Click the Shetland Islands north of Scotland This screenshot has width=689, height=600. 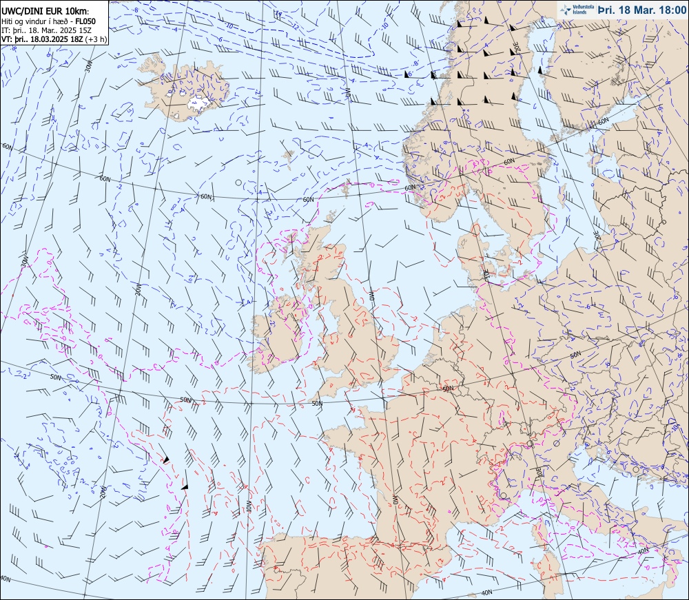tap(347, 189)
